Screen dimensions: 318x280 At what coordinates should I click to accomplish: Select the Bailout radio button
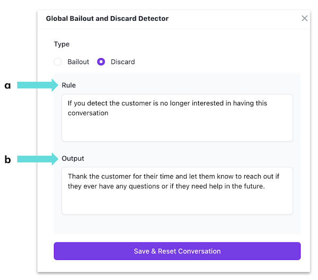[x=58, y=62]
